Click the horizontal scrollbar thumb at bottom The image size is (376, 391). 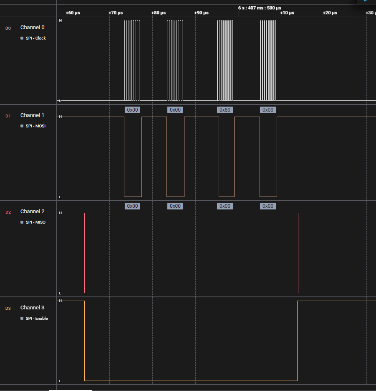71,390
